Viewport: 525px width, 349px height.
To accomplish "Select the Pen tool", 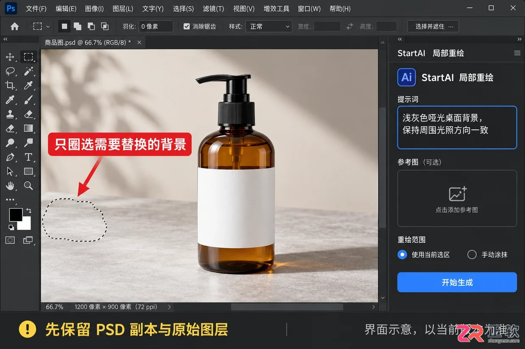I will (10, 157).
